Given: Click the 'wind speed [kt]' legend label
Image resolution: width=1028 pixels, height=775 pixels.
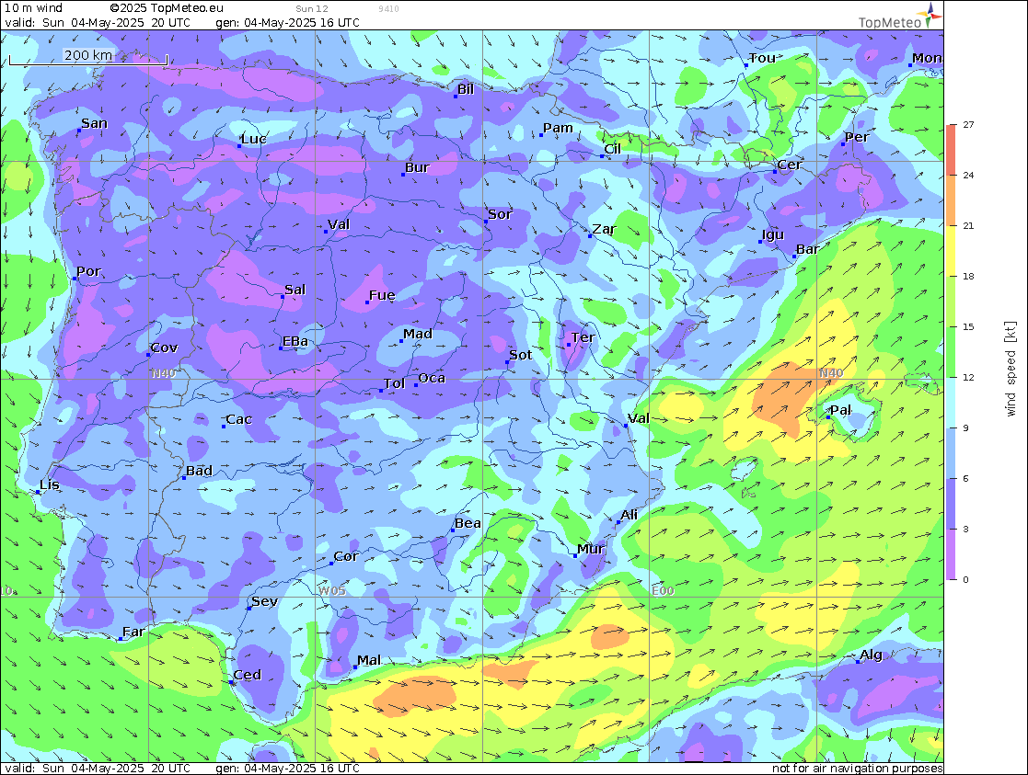Looking at the screenshot, I should (x=1011, y=369).
